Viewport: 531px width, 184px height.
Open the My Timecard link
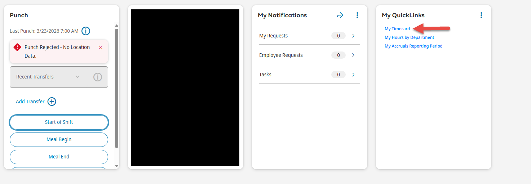click(397, 29)
